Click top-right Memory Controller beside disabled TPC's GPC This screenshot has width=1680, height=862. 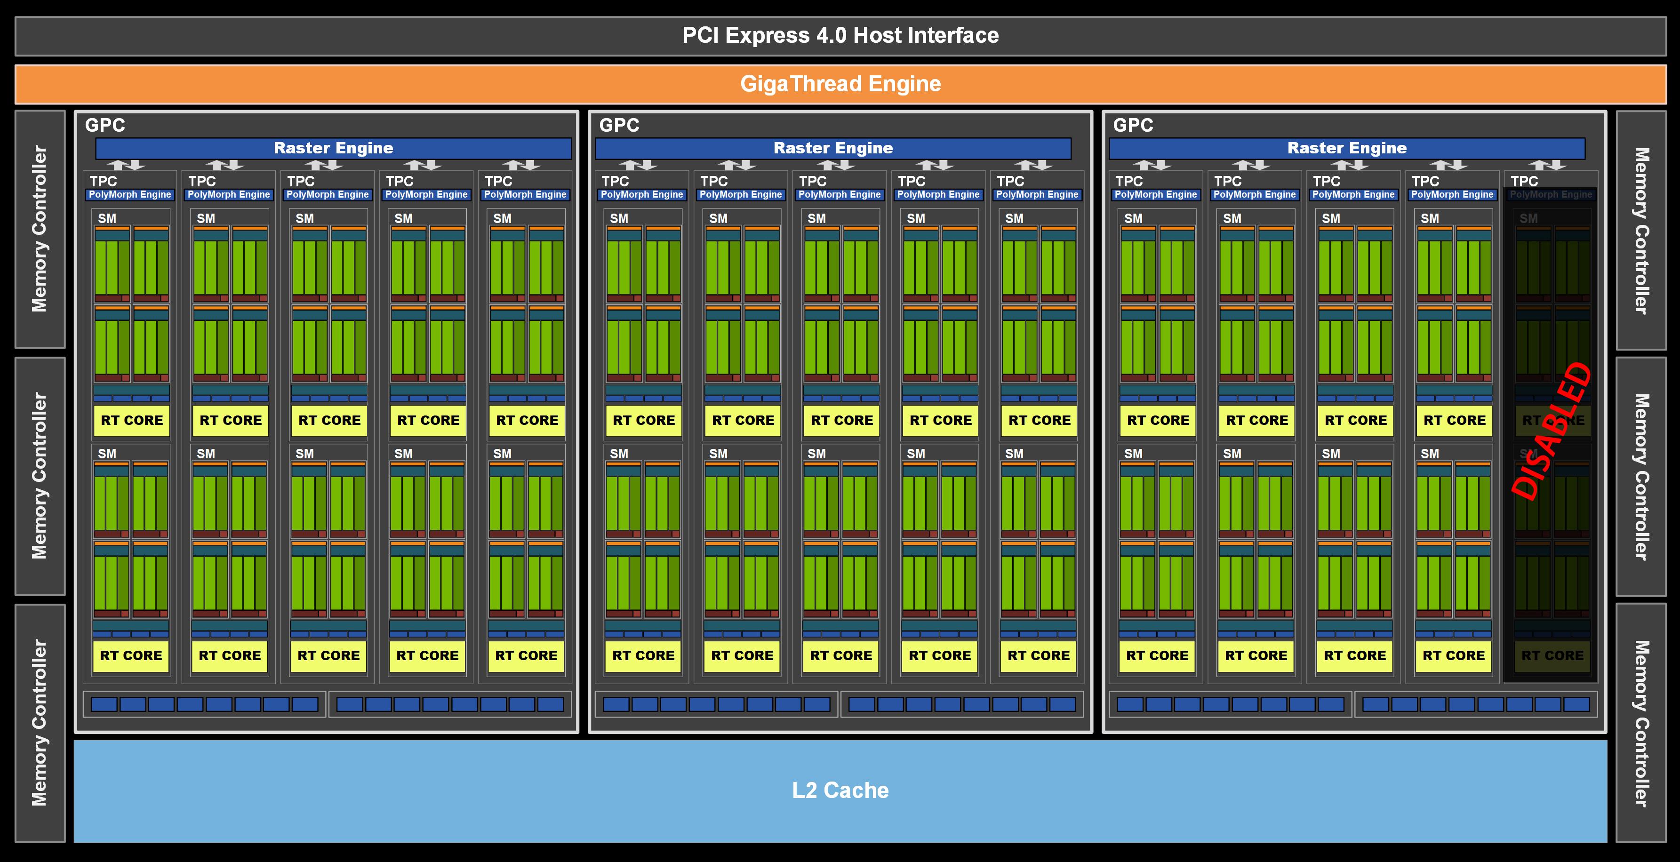tap(1641, 230)
